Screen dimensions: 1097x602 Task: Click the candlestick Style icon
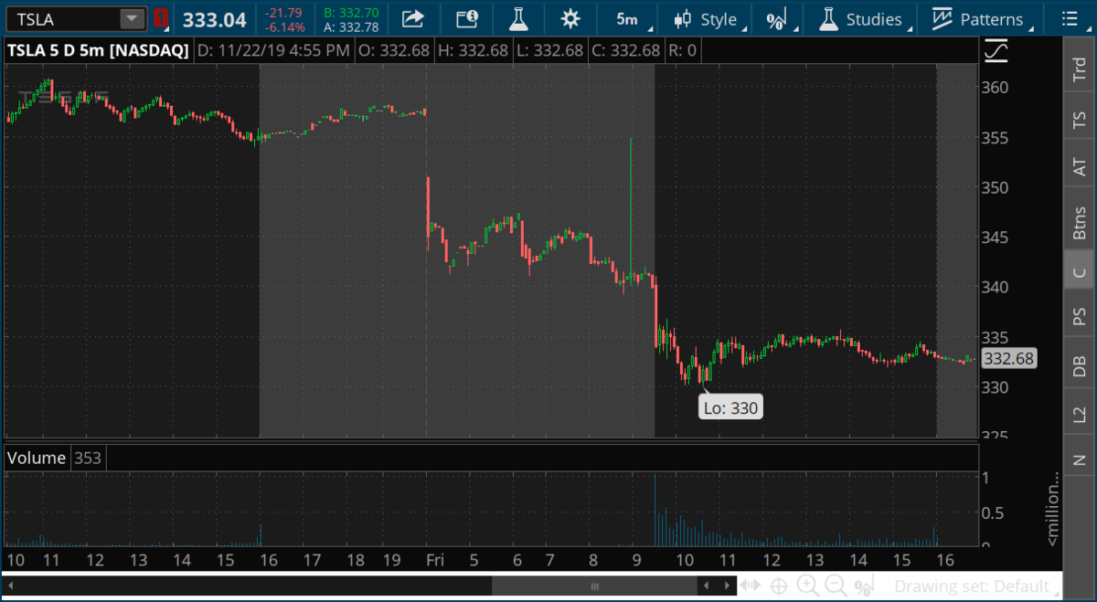click(x=683, y=19)
